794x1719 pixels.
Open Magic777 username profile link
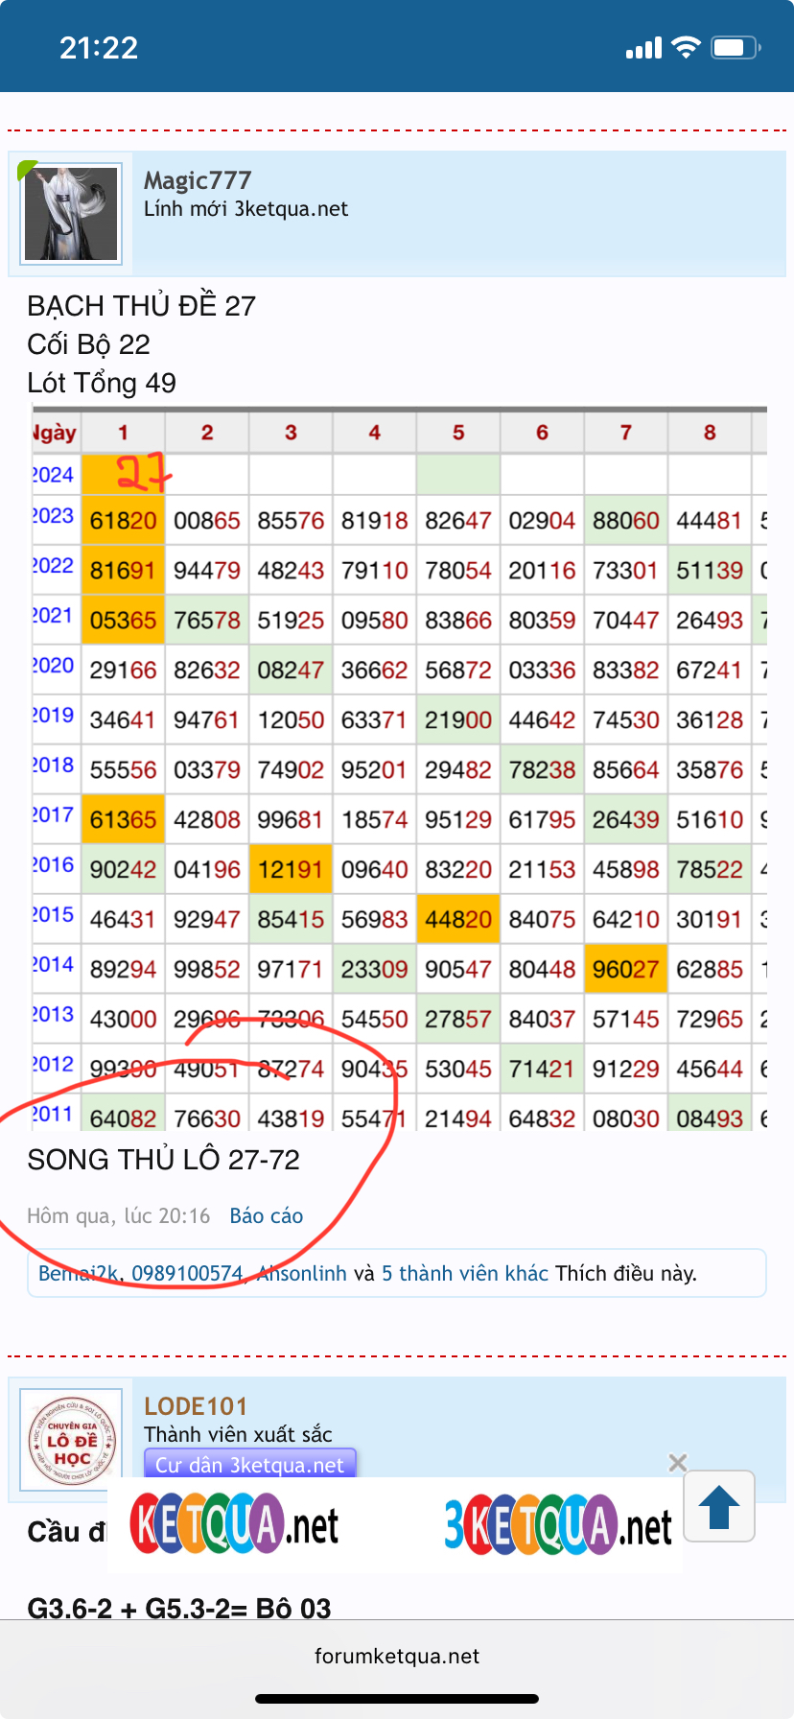[x=198, y=180]
